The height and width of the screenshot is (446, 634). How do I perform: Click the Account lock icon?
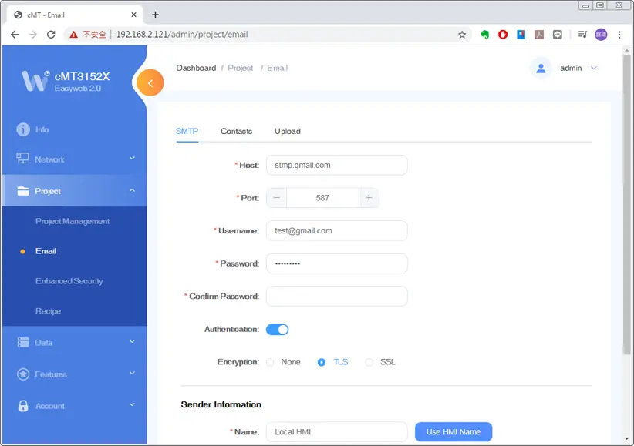(23, 406)
